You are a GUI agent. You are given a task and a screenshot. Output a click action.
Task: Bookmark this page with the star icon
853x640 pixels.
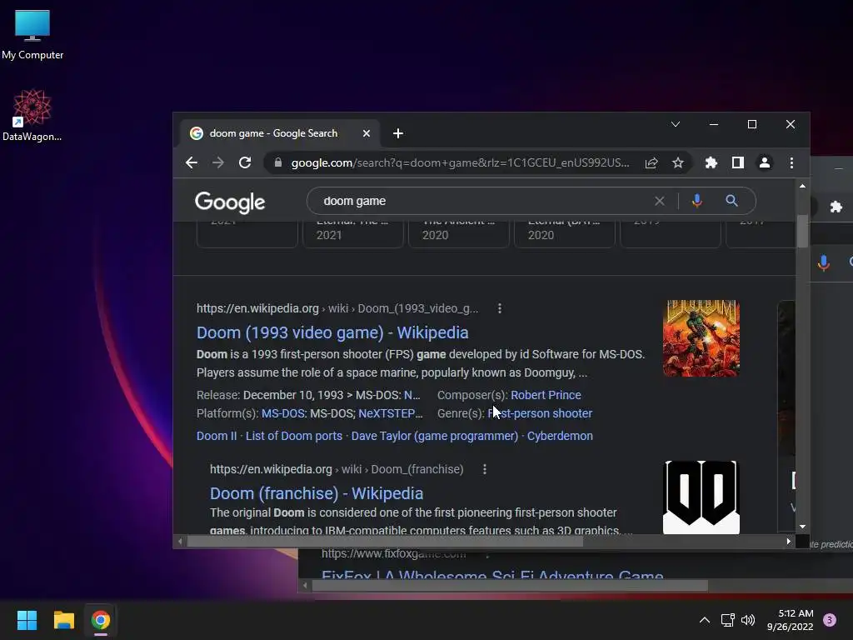(678, 162)
